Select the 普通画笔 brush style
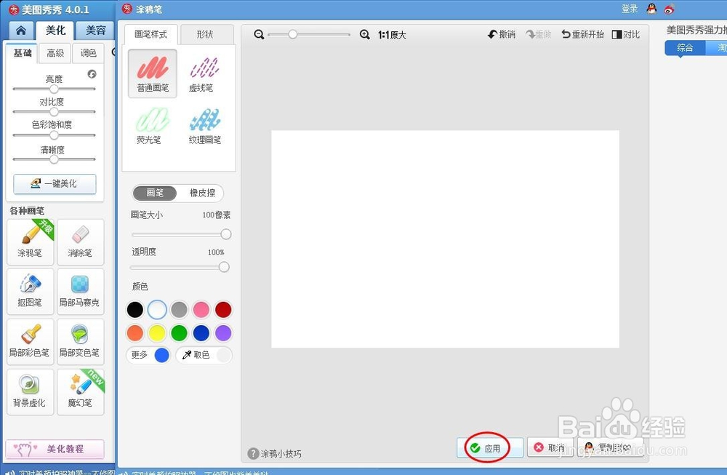This screenshot has height=475, width=727. (x=153, y=73)
